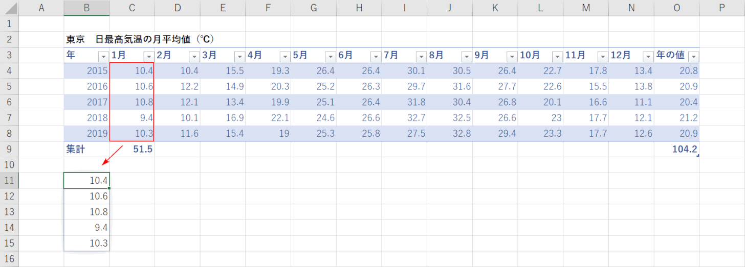Click the select-all corner of the sheet
Screen dimensions: 745x267
coord(9,8)
